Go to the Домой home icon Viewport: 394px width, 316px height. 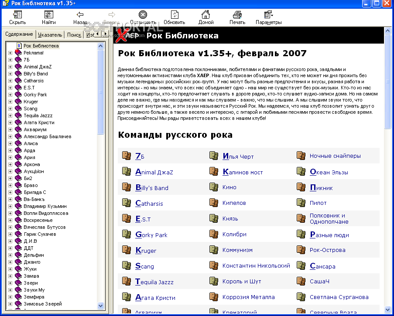pos(206,14)
